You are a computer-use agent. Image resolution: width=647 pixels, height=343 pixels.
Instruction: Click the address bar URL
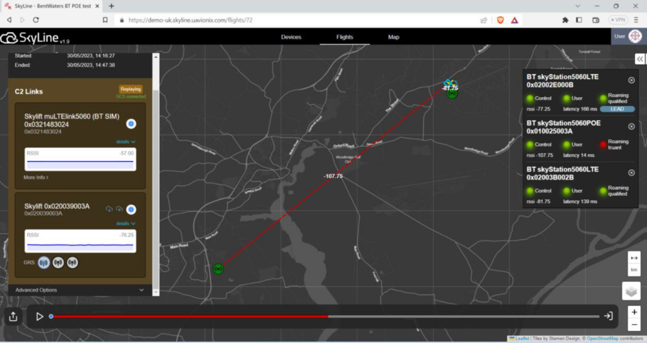pyautogui.click(x=190, y=20)
